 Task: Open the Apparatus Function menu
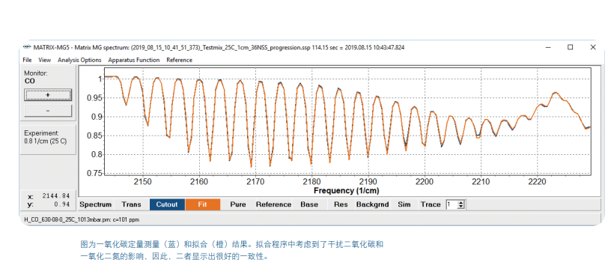tap(134, 60)
